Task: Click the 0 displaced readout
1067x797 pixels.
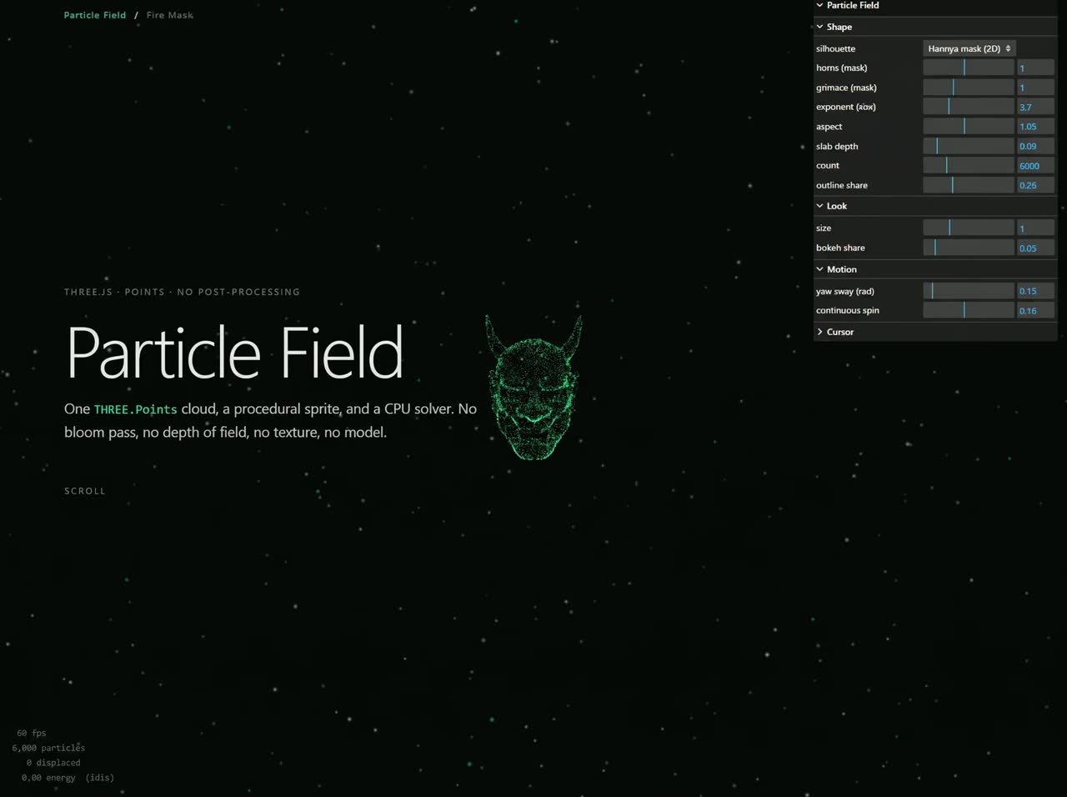Action: (53, 763)
